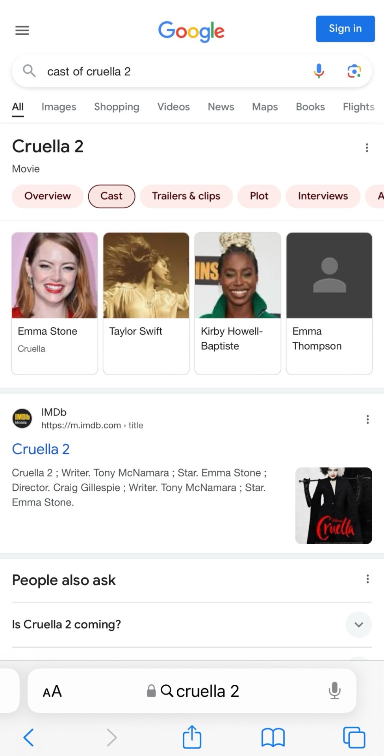Open Cruella 2 panel more options

(367, 148)
